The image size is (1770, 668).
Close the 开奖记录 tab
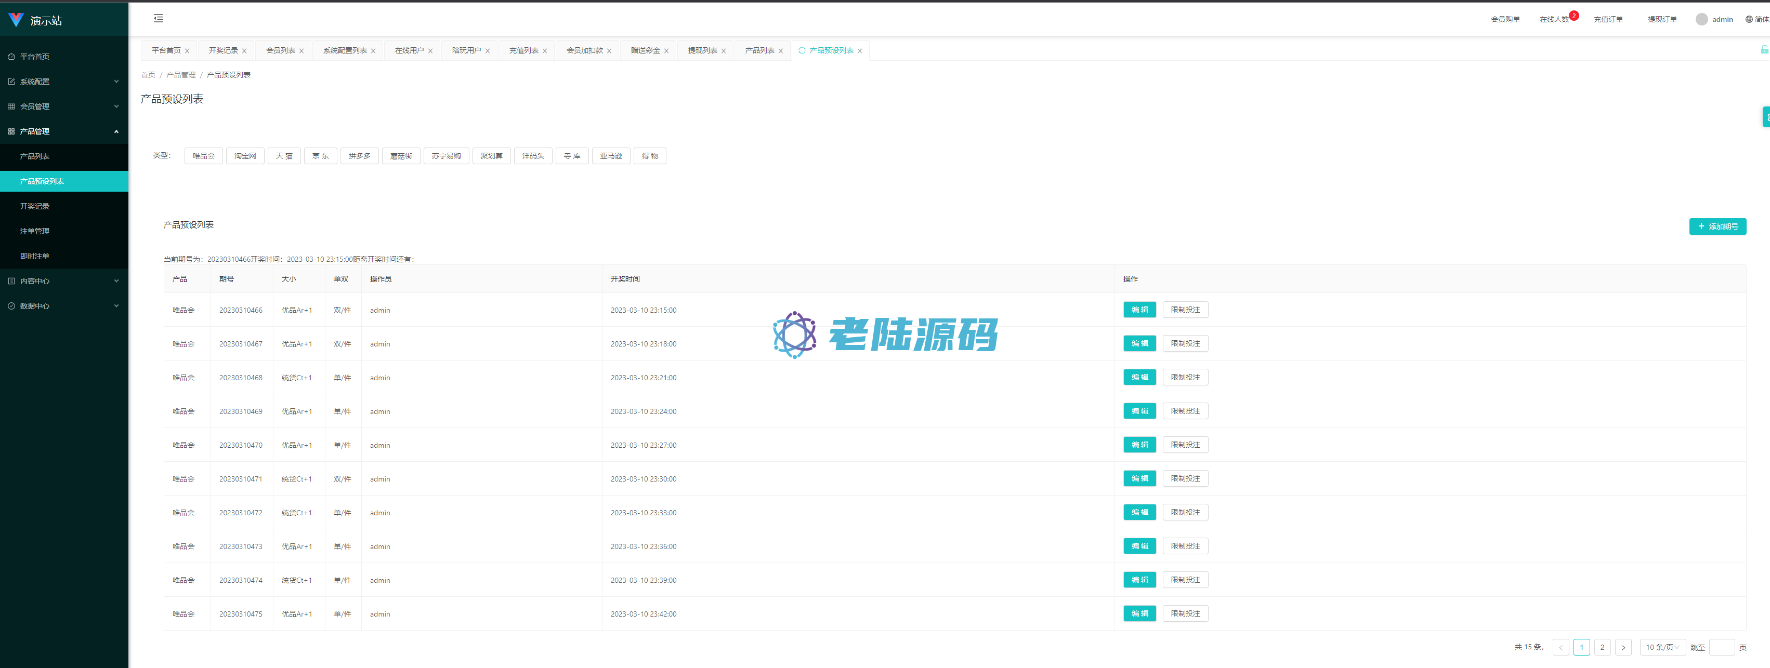pos(244,51)
